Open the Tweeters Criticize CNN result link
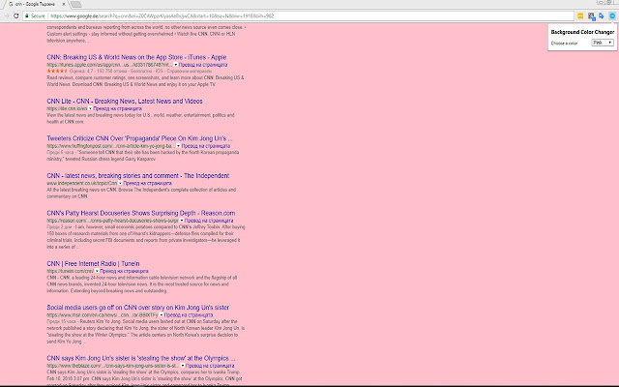The image size is (619, 387). 139,138
